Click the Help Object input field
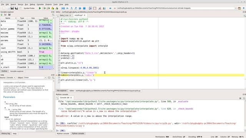The height and width of the screenshot is (138, 246). coord(34,77)
